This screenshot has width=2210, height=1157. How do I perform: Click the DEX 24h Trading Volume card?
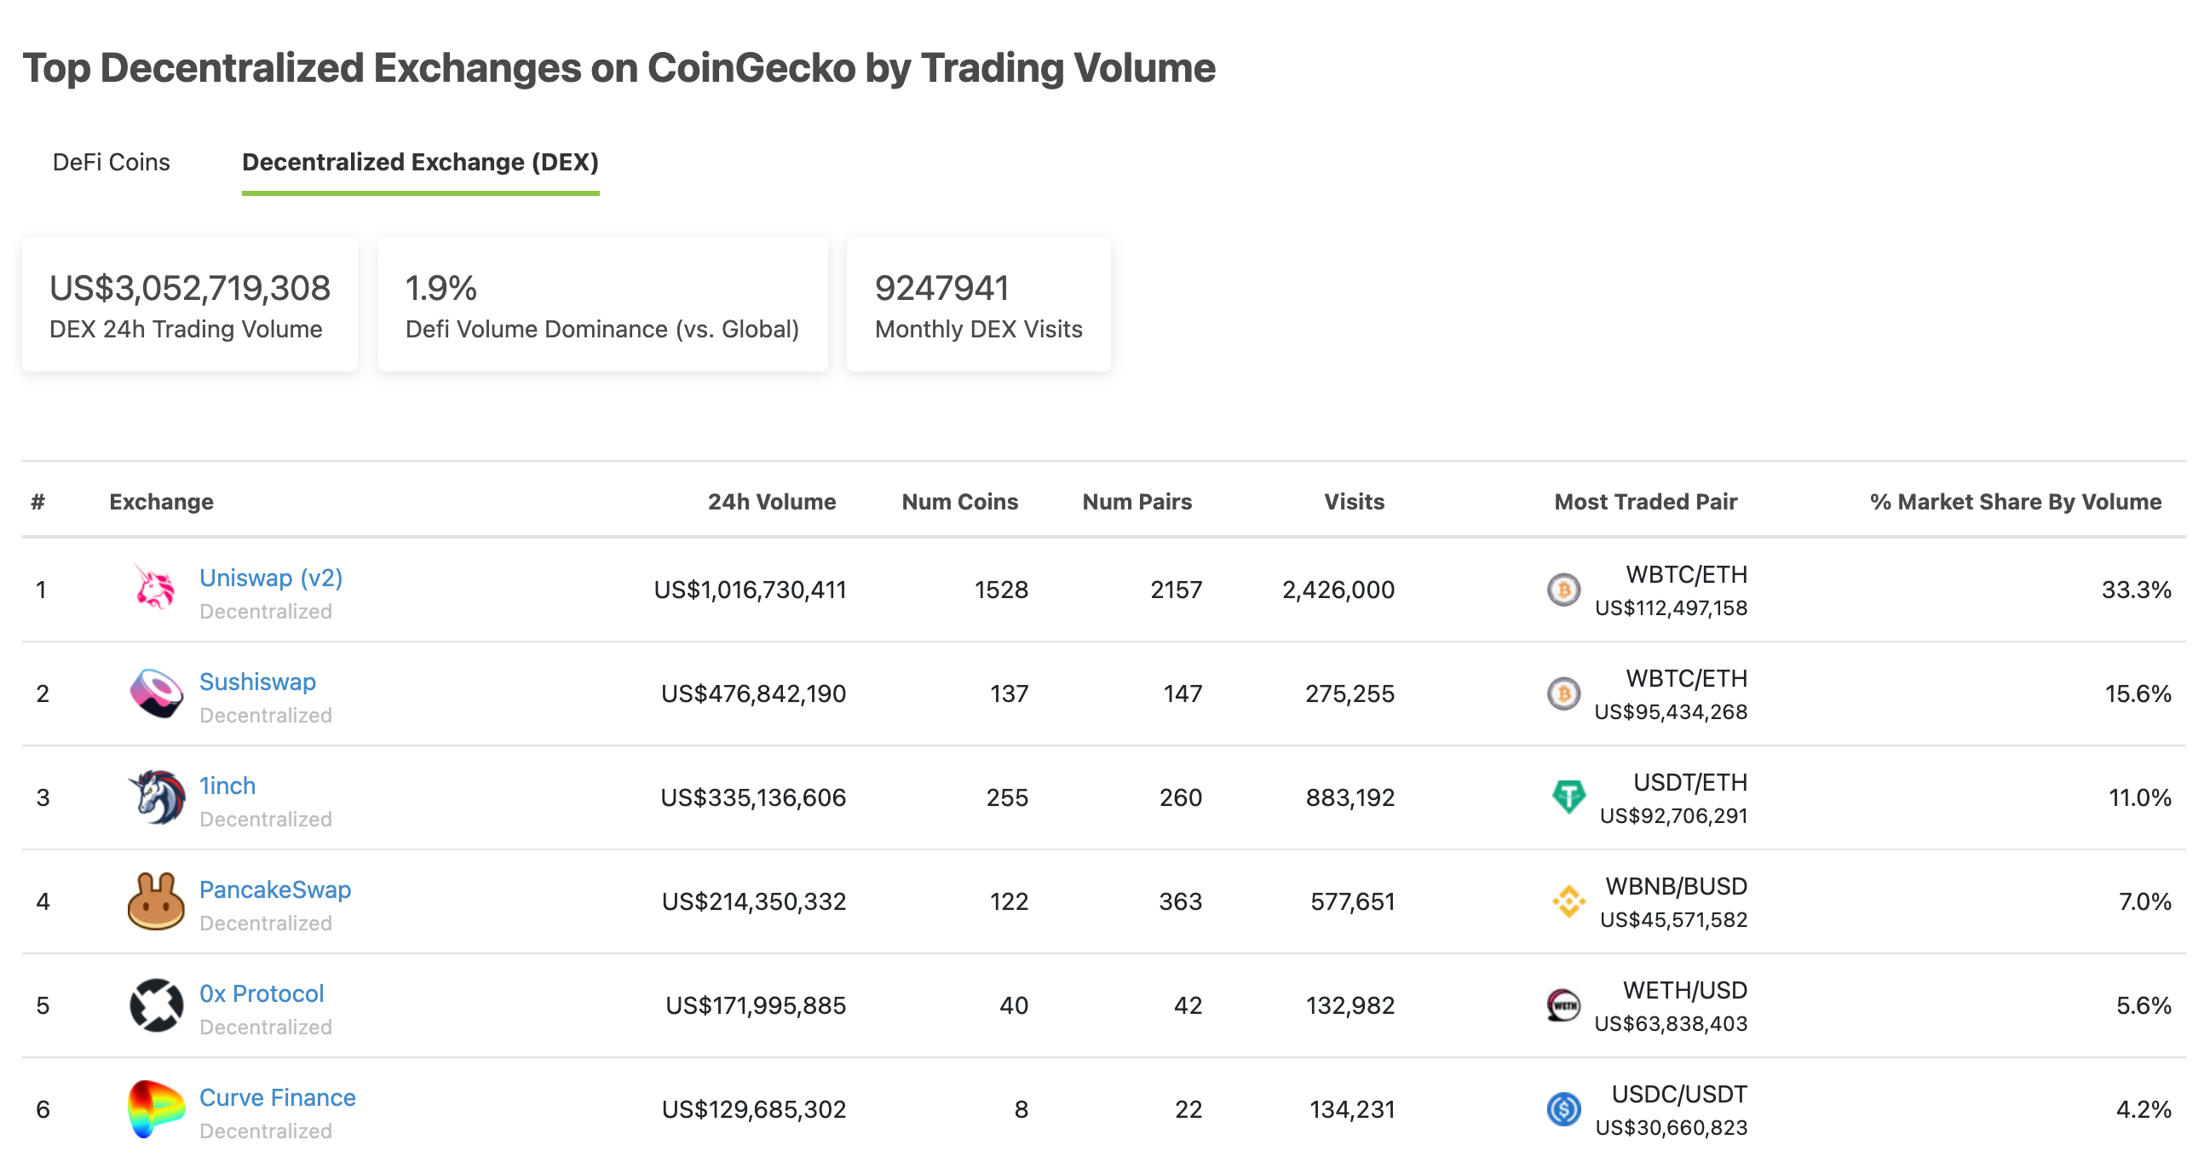tap(190, 304)
